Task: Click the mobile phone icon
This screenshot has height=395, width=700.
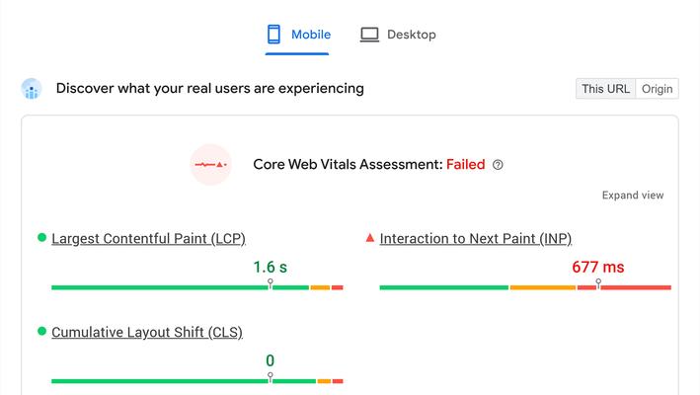Action: 273,35
